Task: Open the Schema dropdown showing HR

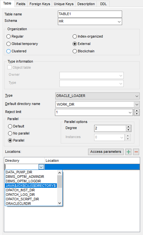Action: pos(119,22)
